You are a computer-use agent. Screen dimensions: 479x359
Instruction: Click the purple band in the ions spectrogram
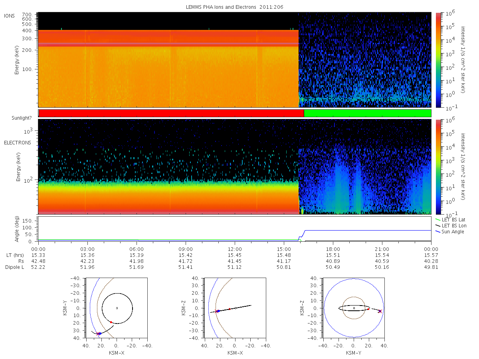168,43
